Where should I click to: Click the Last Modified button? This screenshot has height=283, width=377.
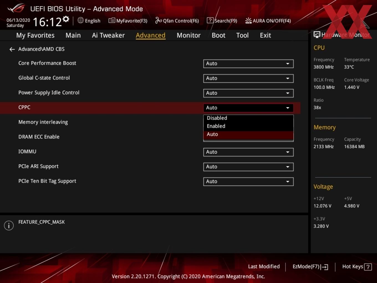264,267
